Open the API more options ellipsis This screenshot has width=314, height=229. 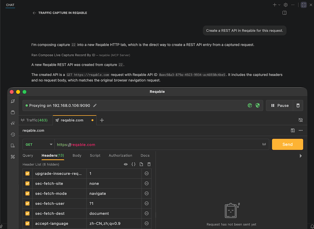(301, 130)
